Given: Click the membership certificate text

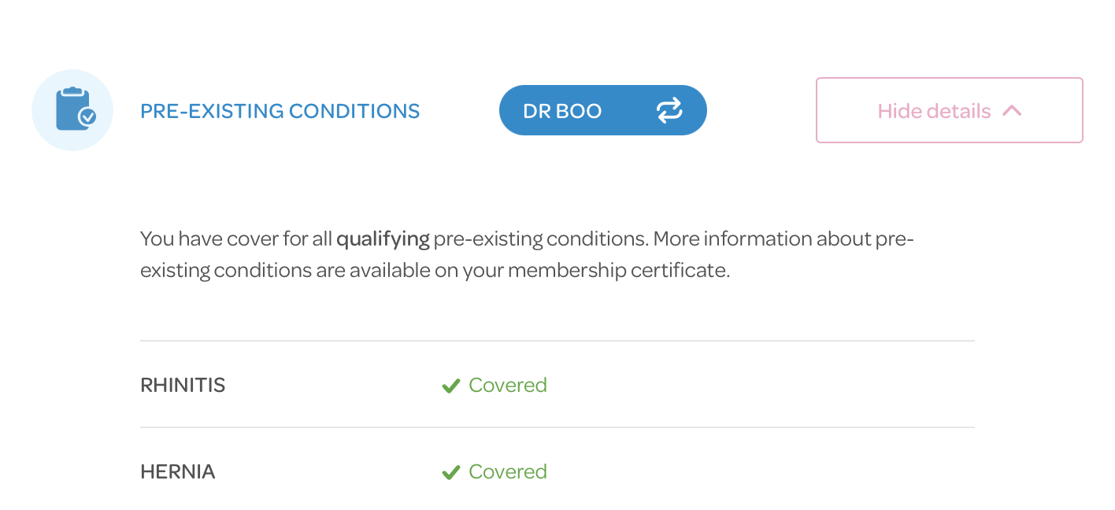Looking at the screenshot, I should [618, 271].
